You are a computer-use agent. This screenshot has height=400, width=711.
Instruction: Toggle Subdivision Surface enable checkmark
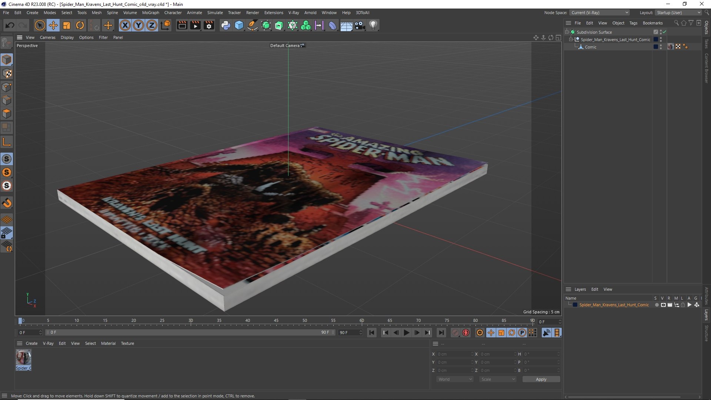pyautogui.click(x=664, y=32)
